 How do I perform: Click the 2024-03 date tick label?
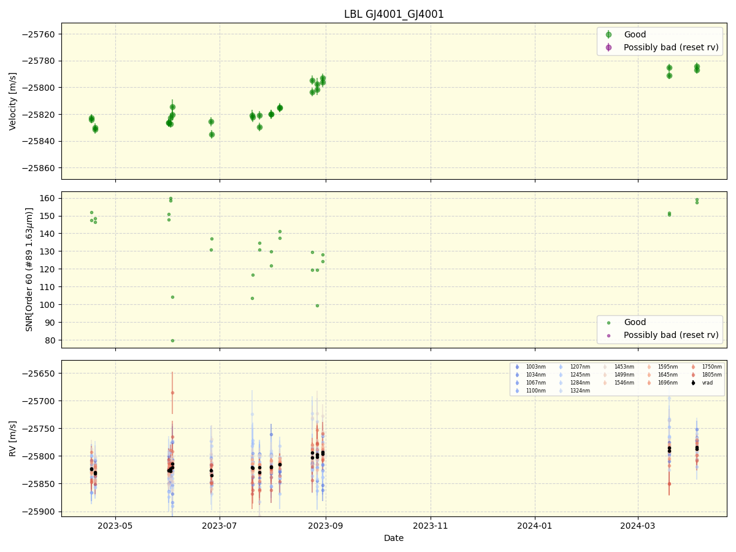[638, 526]
